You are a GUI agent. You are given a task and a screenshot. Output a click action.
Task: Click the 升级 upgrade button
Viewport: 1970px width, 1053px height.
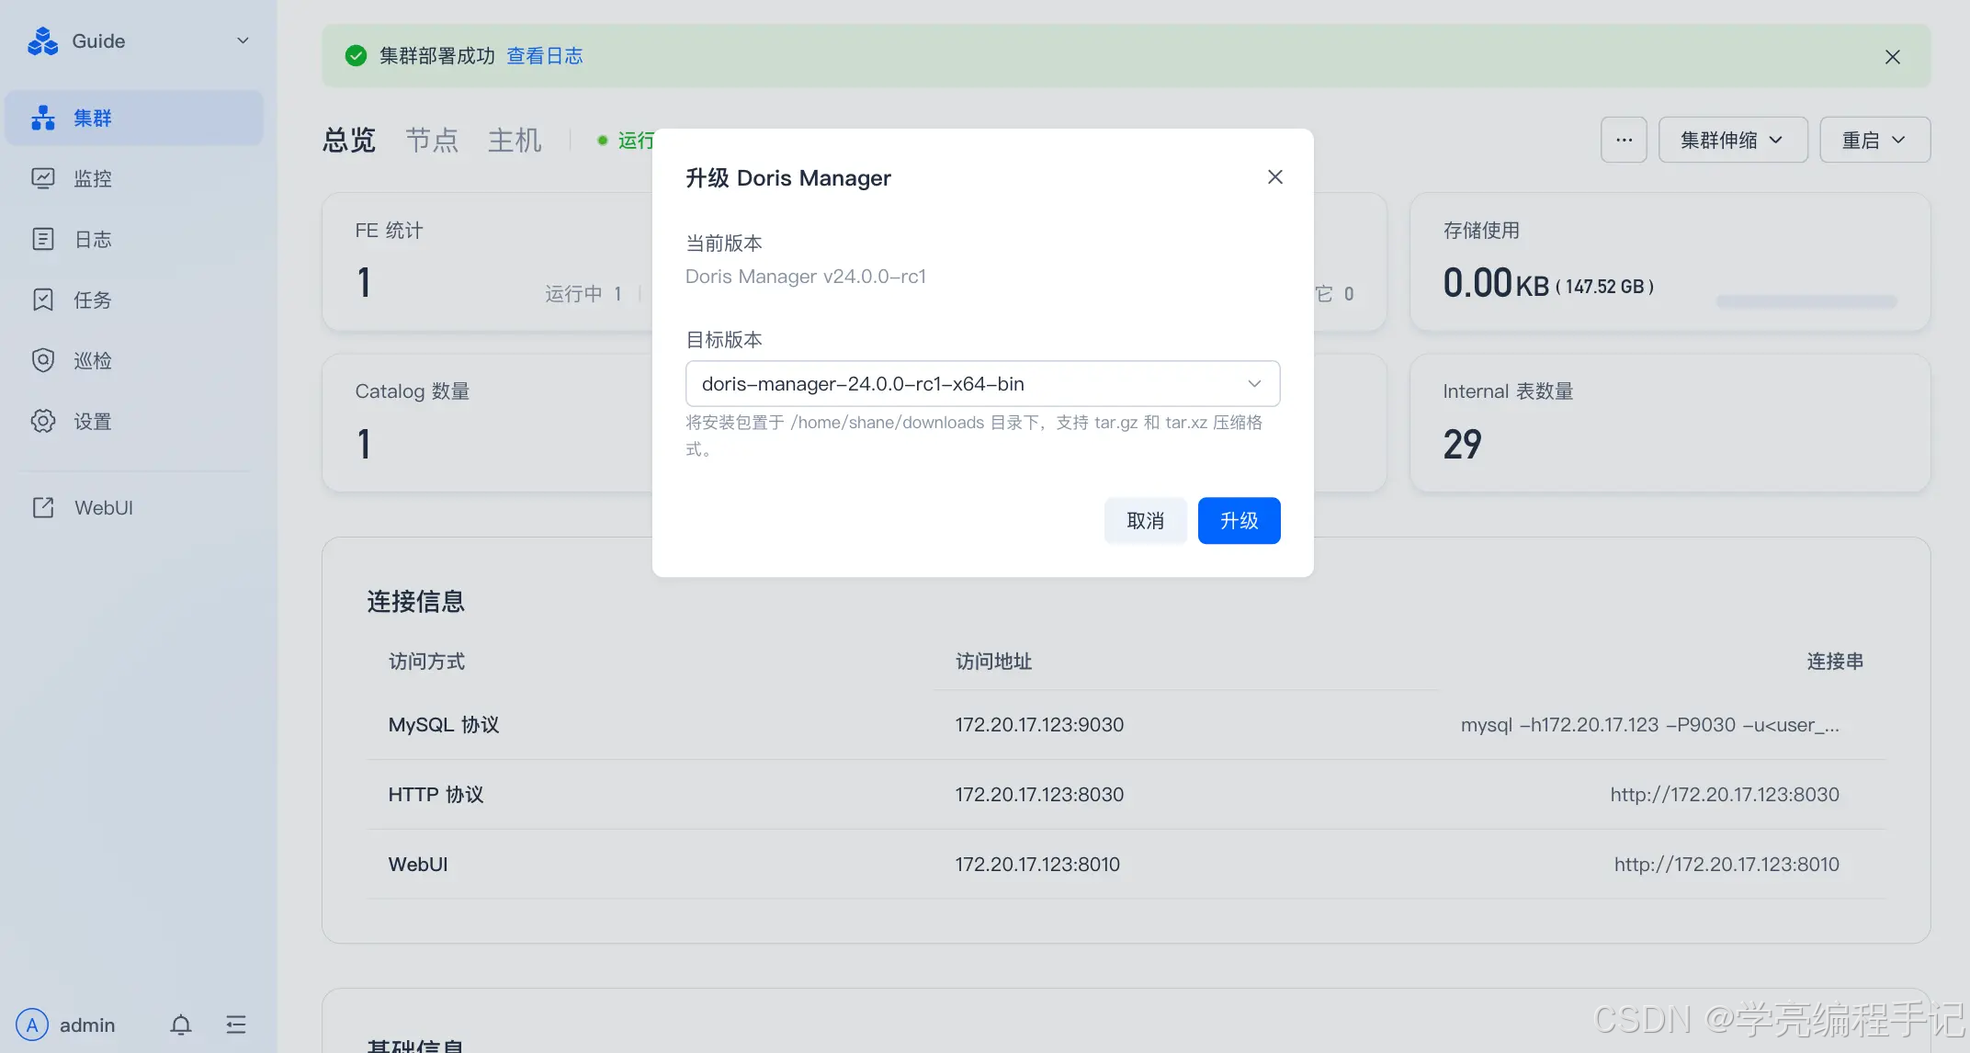click(x=1239, y=520)
